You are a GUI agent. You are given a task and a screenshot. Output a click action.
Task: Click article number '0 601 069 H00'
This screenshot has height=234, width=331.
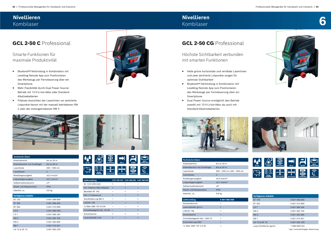[53, 211]
